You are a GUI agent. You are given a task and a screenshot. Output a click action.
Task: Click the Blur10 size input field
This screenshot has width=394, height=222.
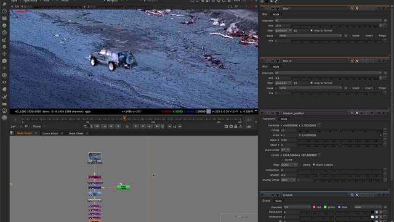click(283, 78)
